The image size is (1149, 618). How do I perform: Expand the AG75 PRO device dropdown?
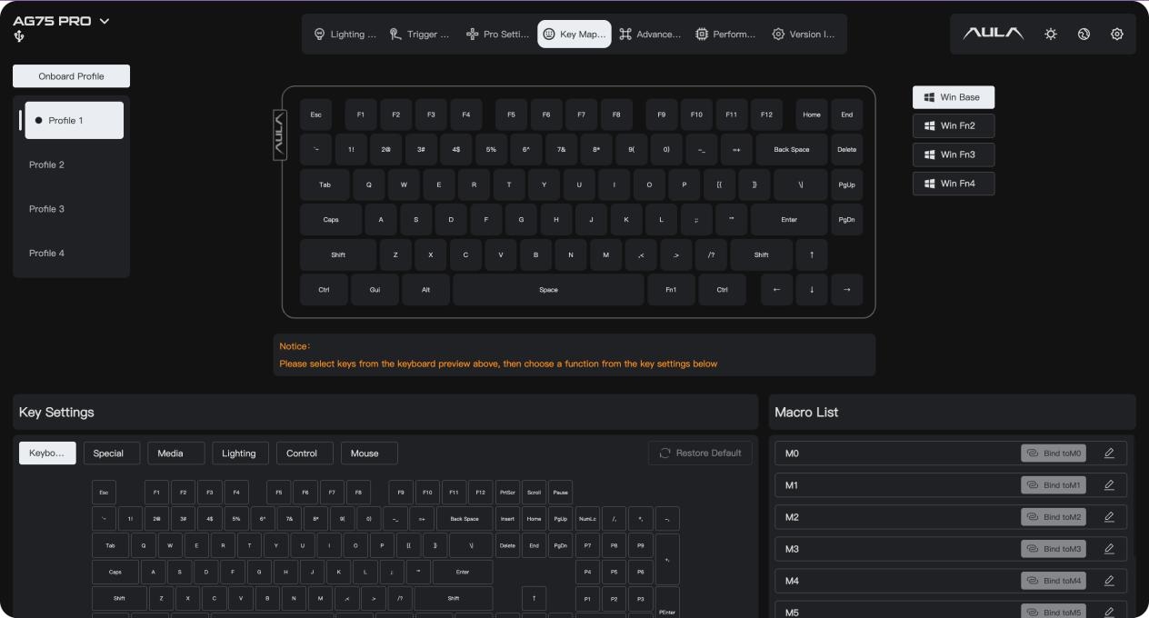[105, 21]
